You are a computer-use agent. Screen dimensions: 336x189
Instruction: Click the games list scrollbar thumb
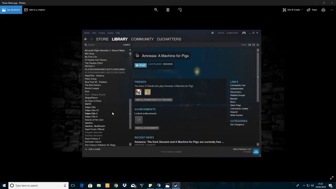(130, 114)
